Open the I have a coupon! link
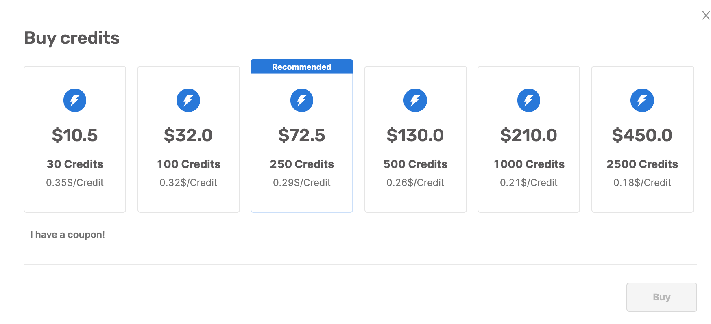 pyautogui.click(x=68, y=235)
